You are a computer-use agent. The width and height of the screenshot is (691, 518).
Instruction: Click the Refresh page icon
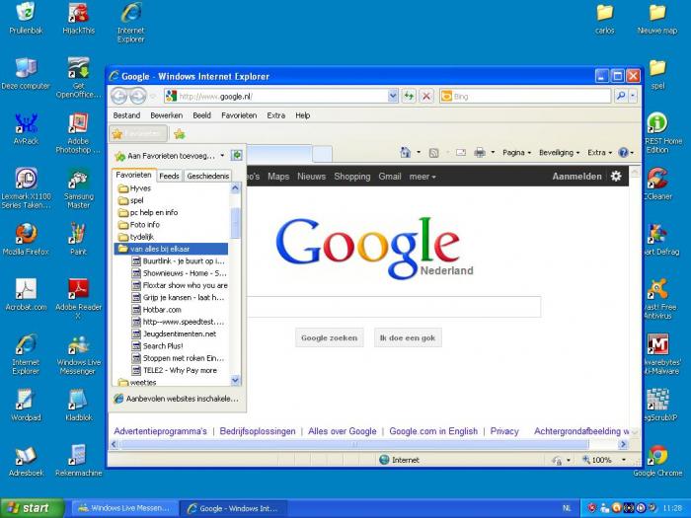coord(408,96)
